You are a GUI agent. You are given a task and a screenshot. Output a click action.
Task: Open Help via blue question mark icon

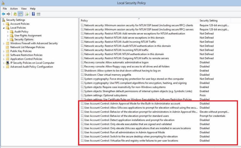pos(33,14)
